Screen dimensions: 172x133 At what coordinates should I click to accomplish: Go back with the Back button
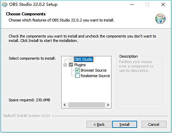click(99, 124)
